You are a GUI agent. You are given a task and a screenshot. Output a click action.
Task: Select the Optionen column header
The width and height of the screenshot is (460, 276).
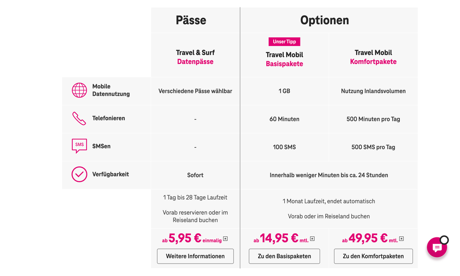(325, 20)
